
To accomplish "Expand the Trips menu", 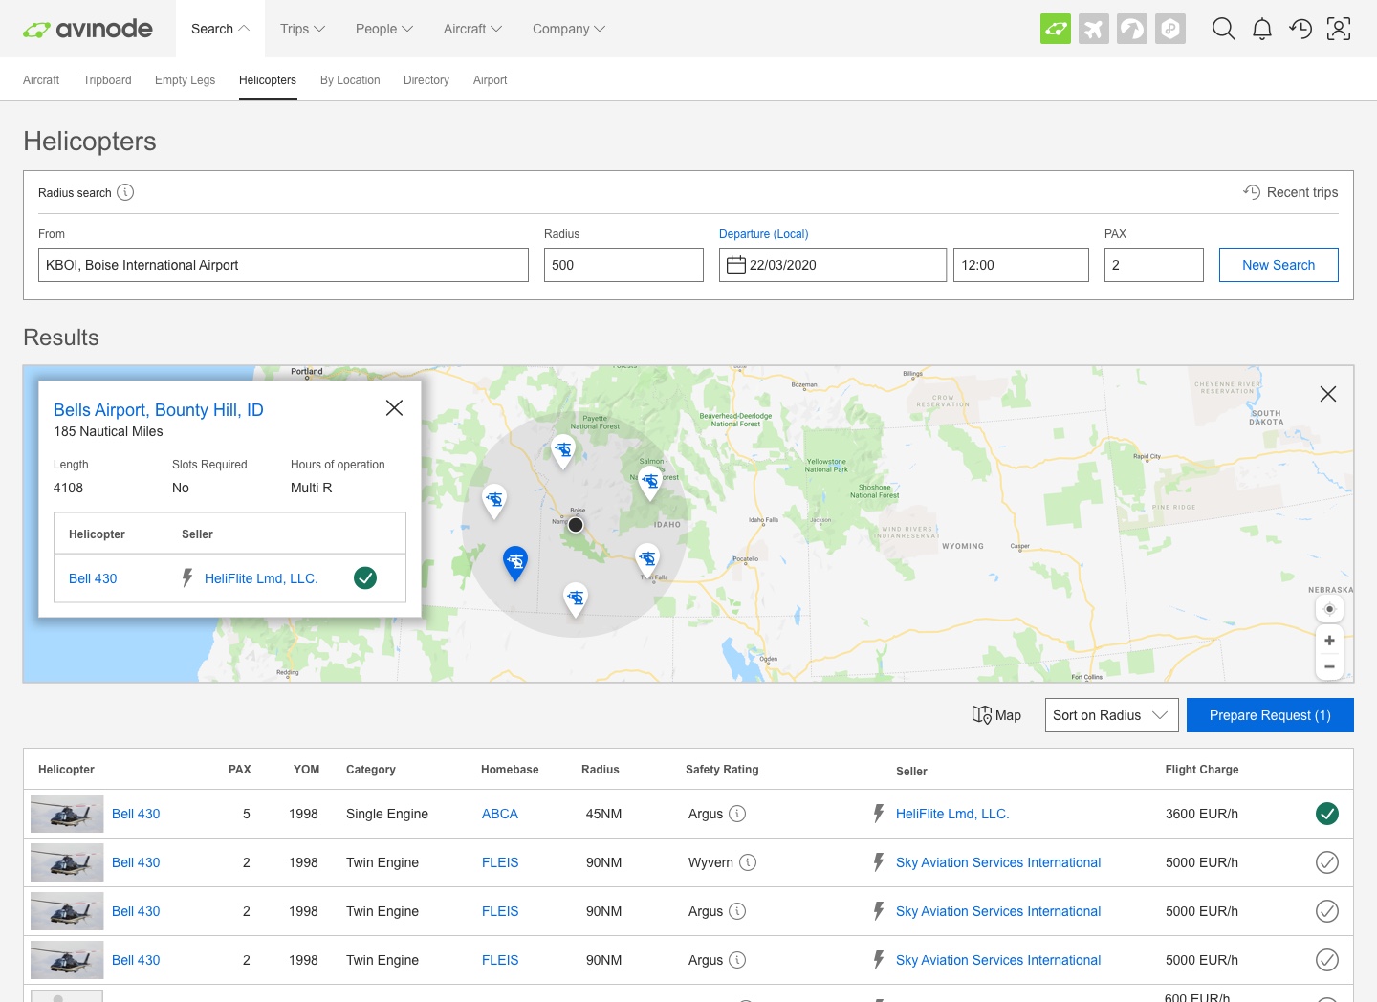I will pos(302,29).
